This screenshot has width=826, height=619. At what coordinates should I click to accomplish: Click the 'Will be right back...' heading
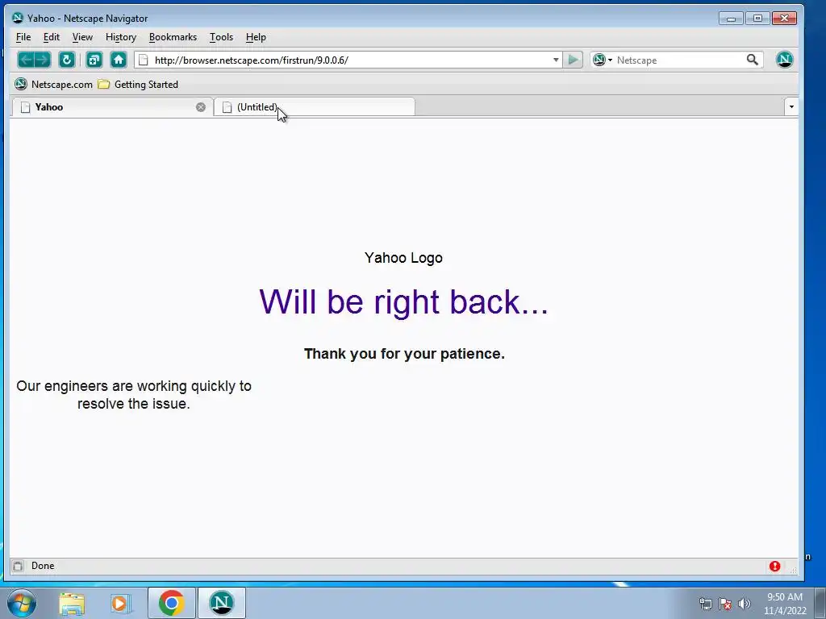pos(404,301)
